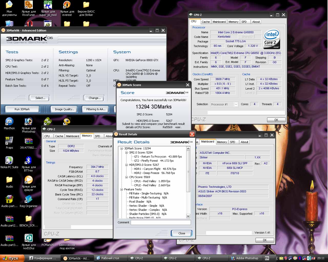Launch the RivaTuner shortcut on the desktop
Viewport: 328px width, 262px height.
28,8
